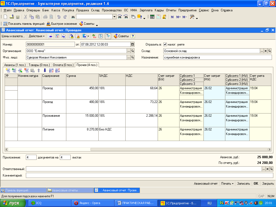Move row down with blue arrow
The height and width of the screenshot is (207, 276).
click(x=45, y=70)
